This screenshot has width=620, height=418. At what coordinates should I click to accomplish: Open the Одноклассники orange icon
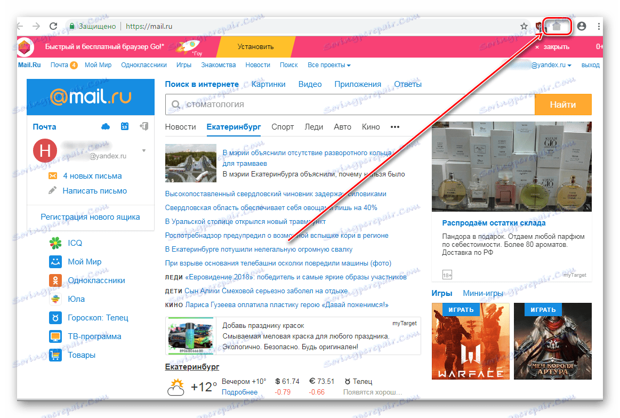[55, 280]
